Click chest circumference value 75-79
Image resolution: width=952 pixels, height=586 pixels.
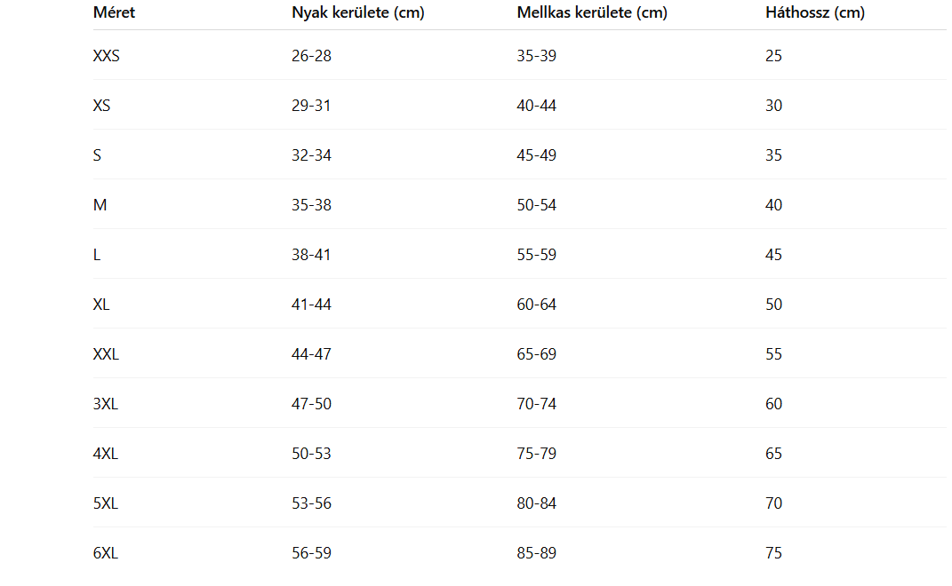coord(537,454)
